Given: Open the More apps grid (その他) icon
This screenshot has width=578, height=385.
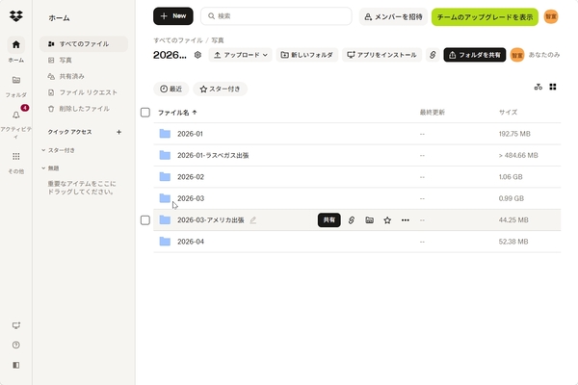Looking at the screenshot, I should click(15, 157).
